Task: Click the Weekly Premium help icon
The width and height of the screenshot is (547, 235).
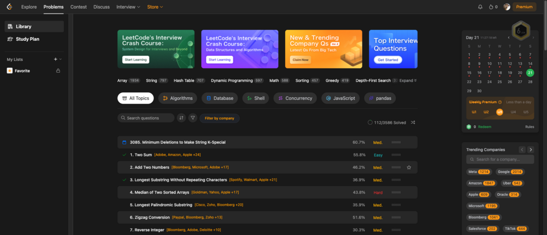Action: pos(500,102)
